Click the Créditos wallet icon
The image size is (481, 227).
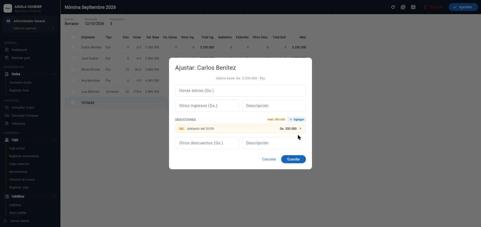7,196
